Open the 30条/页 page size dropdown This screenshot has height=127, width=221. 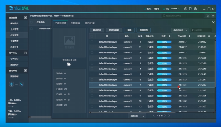pos(137,116)
